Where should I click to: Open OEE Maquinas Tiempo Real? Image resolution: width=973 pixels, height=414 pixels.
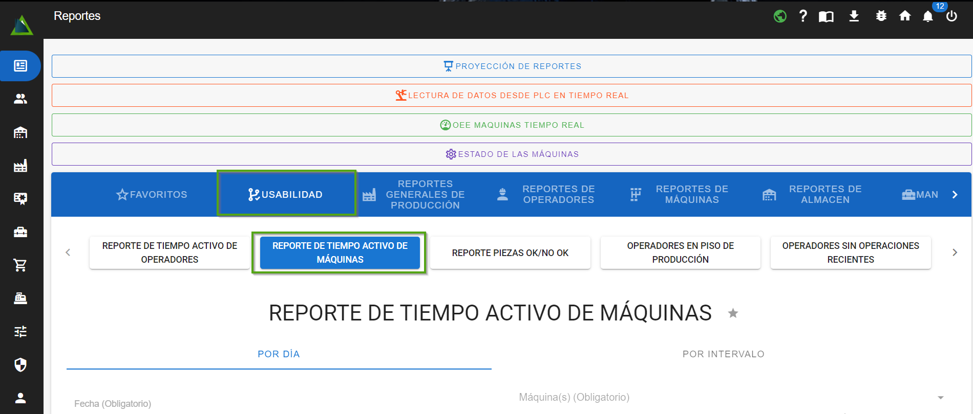(512, 125)
